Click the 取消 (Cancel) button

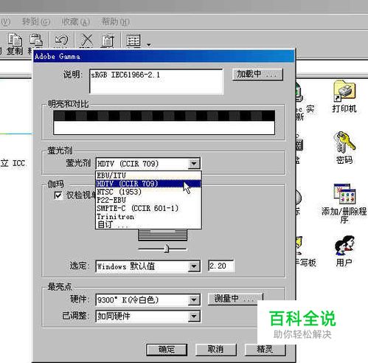point(216,350)
